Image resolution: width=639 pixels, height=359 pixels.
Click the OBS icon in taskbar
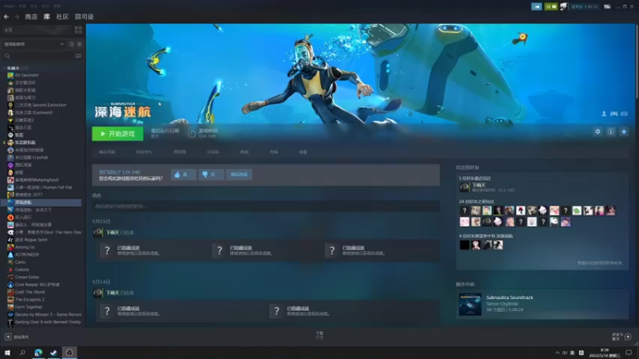tap(69, 353)
